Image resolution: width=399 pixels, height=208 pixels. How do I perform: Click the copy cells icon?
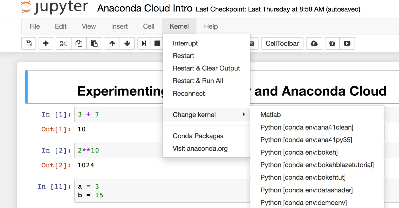79,43
